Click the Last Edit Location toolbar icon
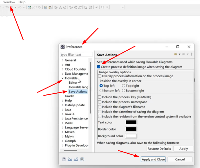 7,7
